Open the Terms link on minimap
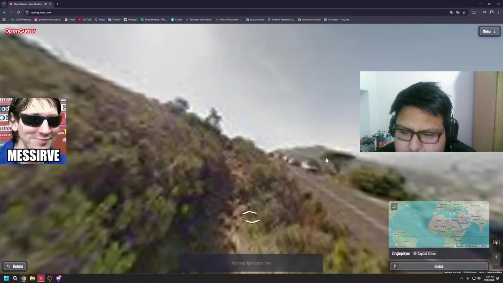This screenshot has height=283, width=503. [484, 246]
